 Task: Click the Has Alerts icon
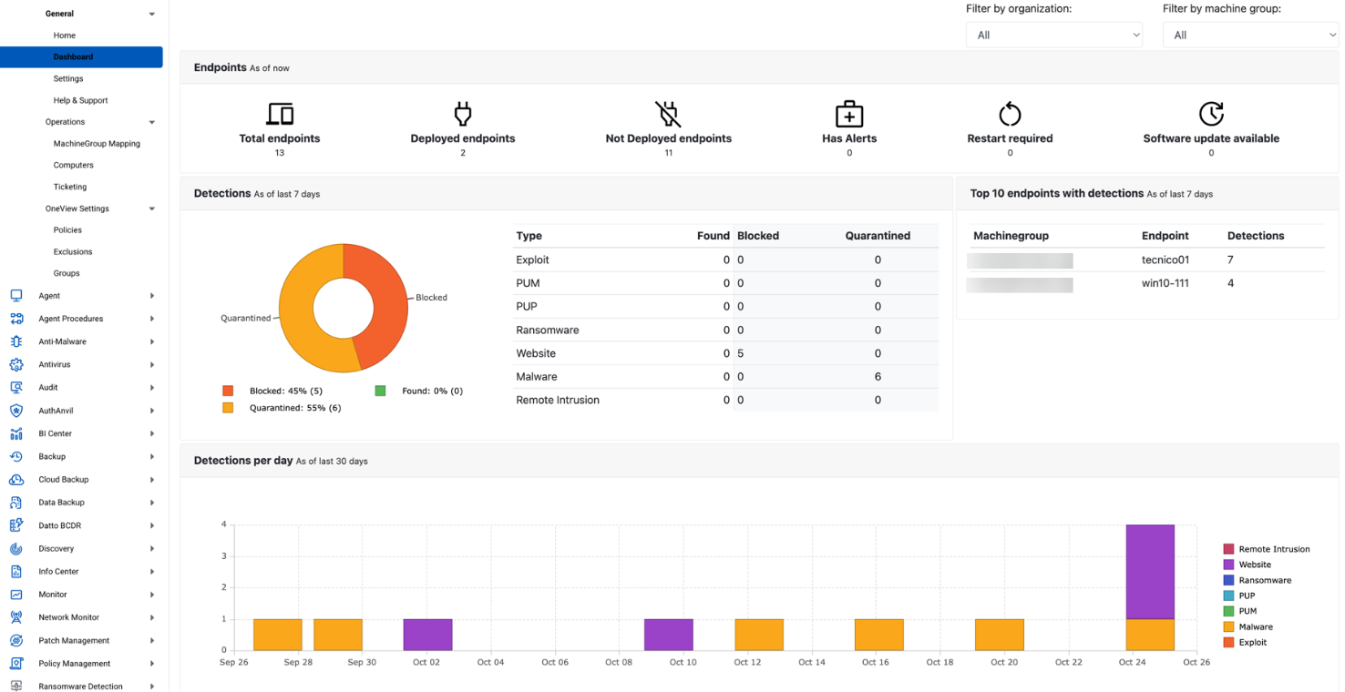848,114
